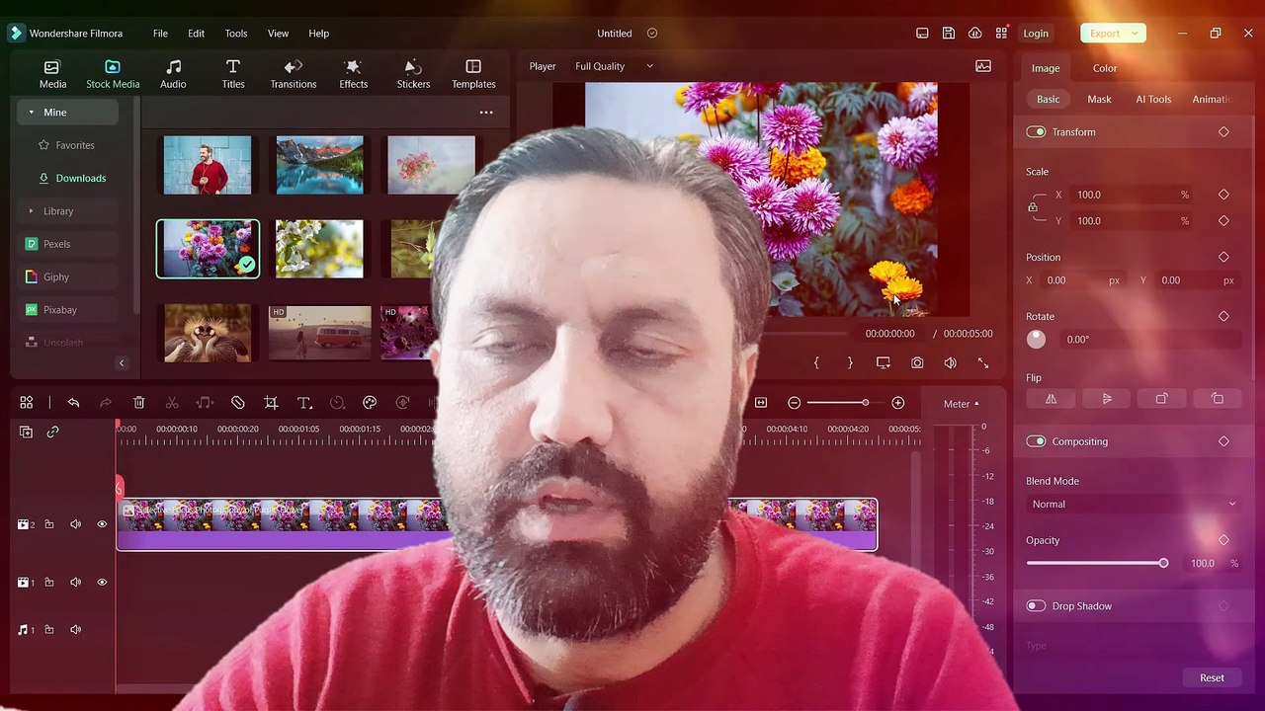Lock video track 2
Image resolution: width=1265 pixels, height=711 pixels.
coord(48,524)
